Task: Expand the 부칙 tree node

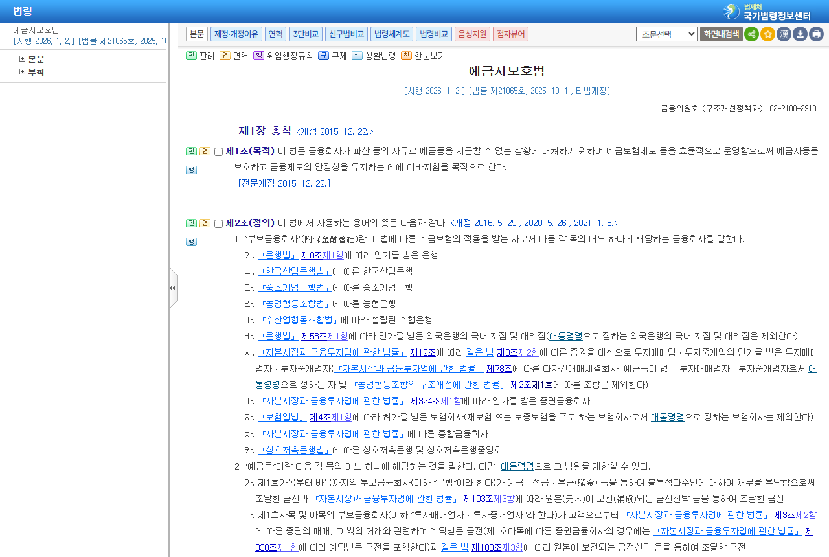Action: 22,72
